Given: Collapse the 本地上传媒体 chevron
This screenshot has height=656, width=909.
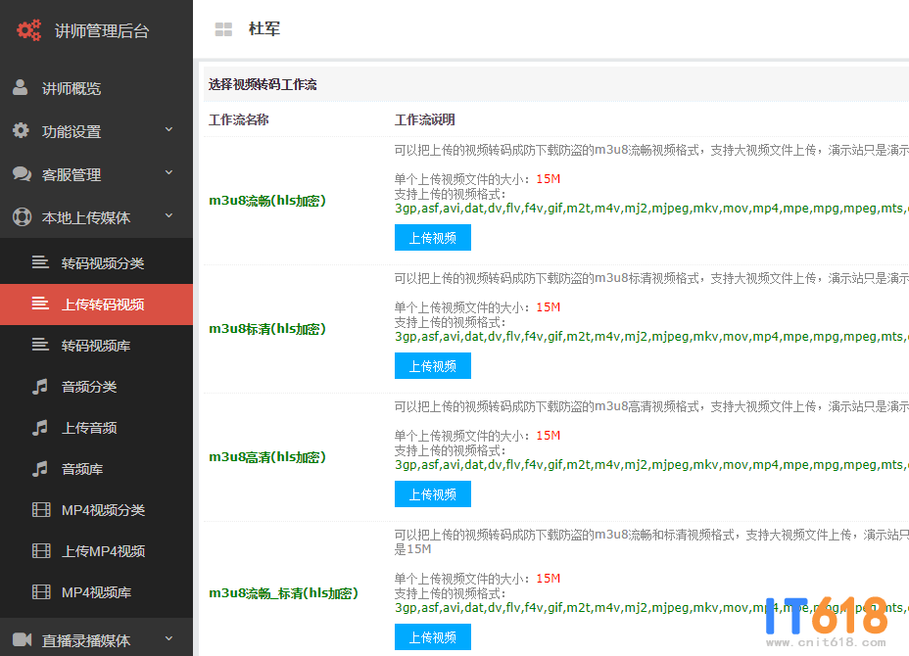Looking at the screenshot, I should click(168, 215).
